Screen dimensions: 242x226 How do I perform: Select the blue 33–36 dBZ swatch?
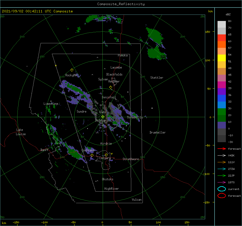222,98
